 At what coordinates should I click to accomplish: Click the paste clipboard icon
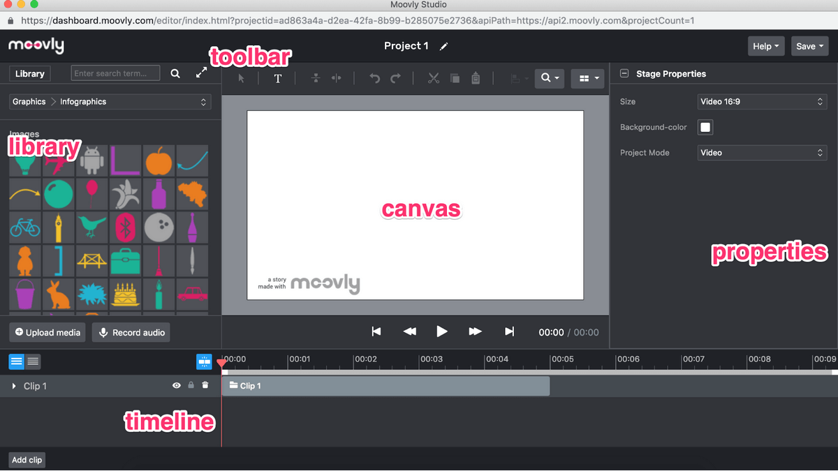click(476, 78)
